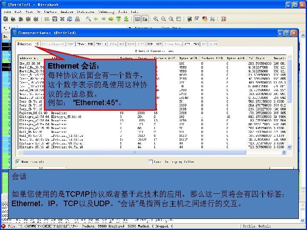Open the Help menu
This screenshot has height=230, width=307.
coord(134,12)
